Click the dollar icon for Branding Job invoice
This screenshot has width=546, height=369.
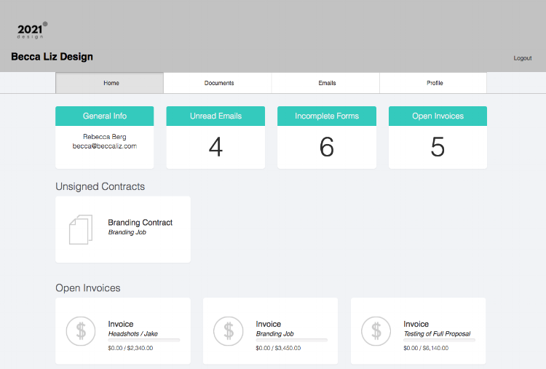[x=229, y=331]
